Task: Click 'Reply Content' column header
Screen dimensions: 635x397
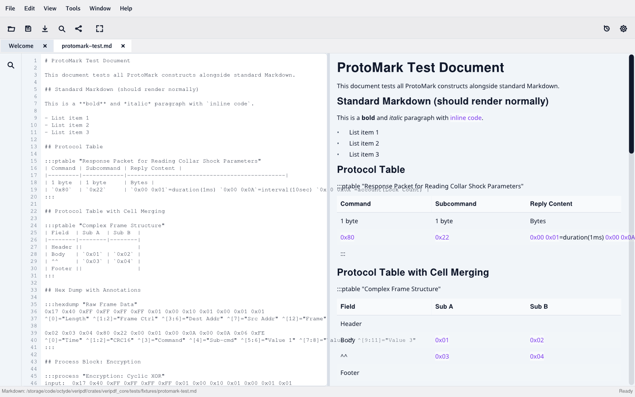Action: 551,204
